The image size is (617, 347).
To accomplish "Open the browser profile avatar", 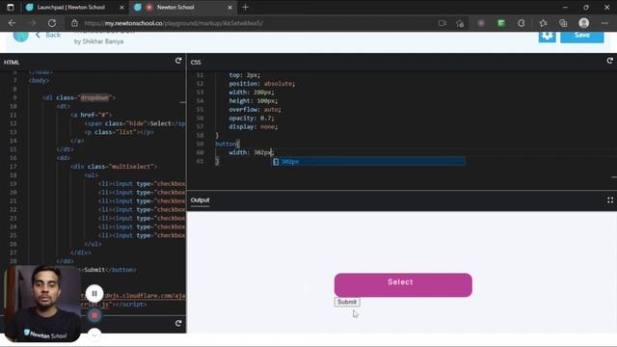I will click(x=583, y=23).
